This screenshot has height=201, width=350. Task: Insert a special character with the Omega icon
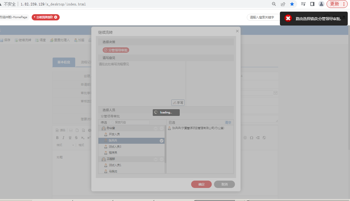point(251,138)
